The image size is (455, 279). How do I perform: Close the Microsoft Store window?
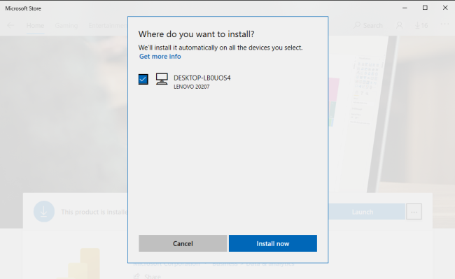[x=445, y=8]
